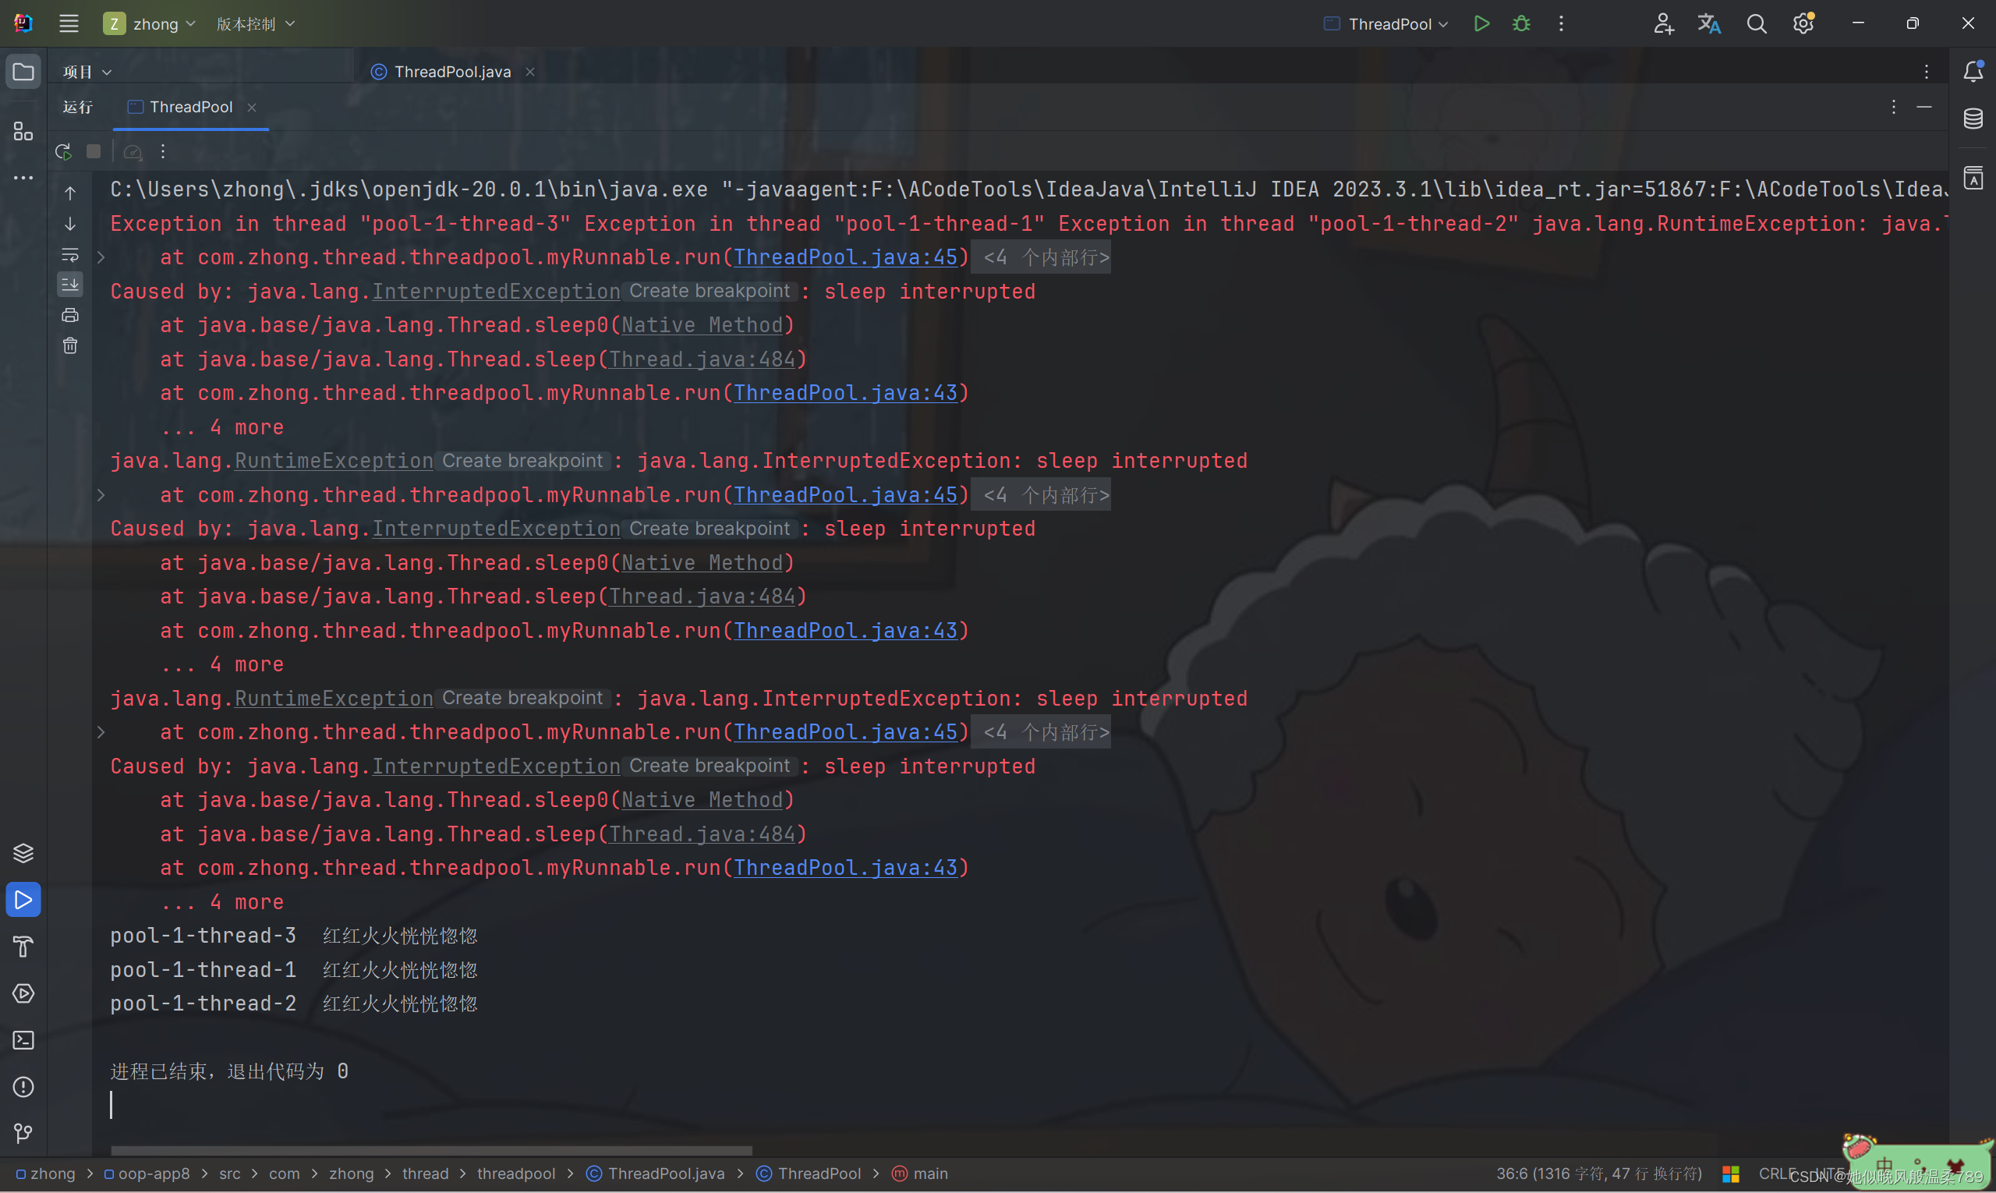Click the threadpool breadcrumb folder

pyautogui.click(x=515, y=1174)
